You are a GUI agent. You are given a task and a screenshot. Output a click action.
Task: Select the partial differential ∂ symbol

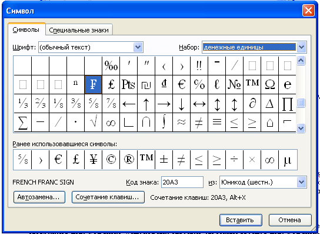click(252, 104)
